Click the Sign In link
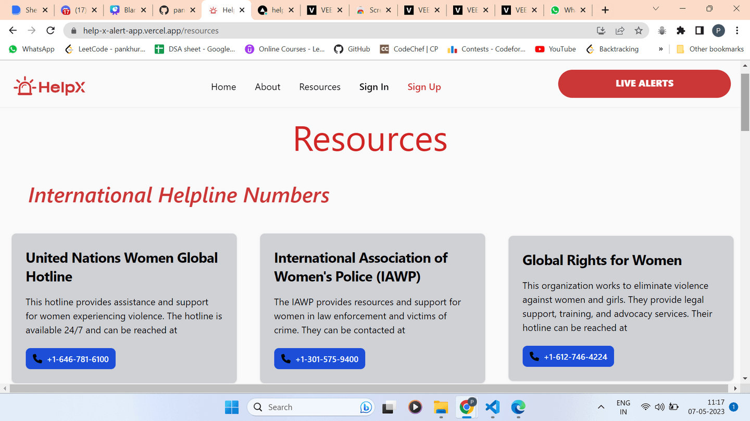The image size is (750, 421). (374, 87)
